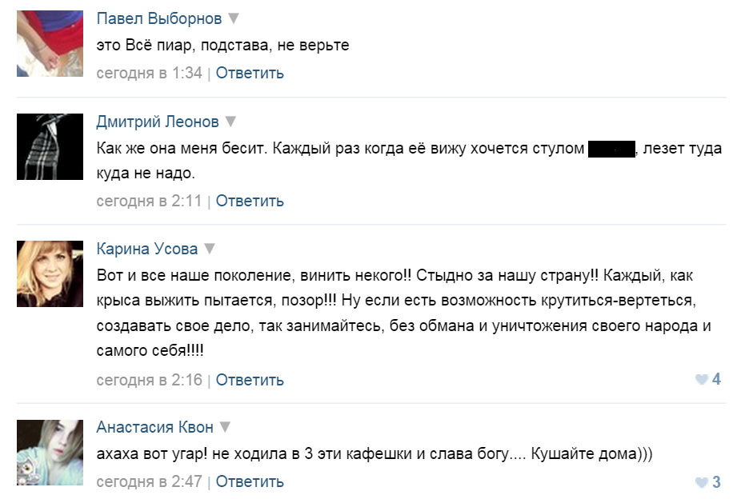The image size is (737, 499).
Task: Open Карина Усова's avatar photo
Action: (50, 273)
